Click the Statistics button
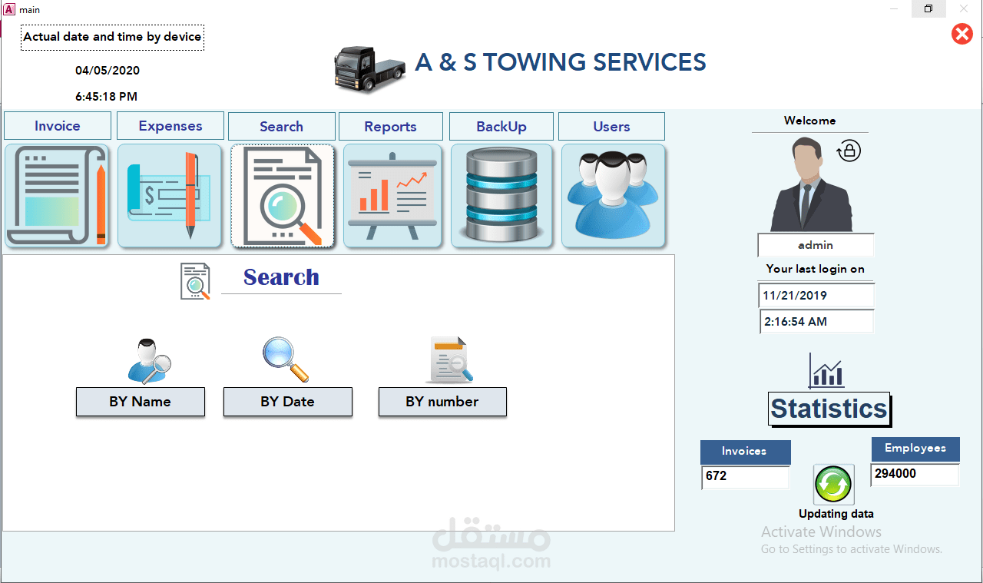983x583 pixels. tap(829, 409)
